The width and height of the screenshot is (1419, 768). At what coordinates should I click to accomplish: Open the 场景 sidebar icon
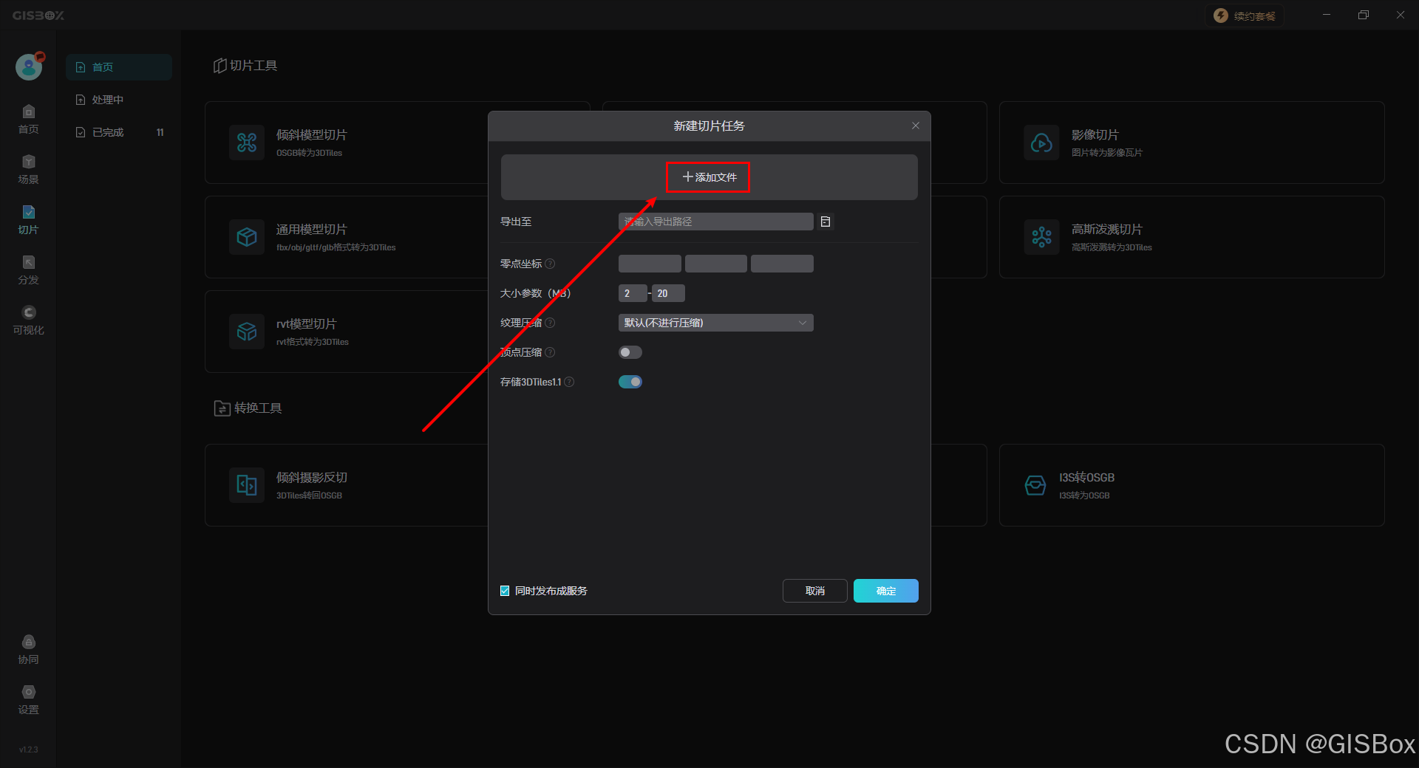coord(29,169)
